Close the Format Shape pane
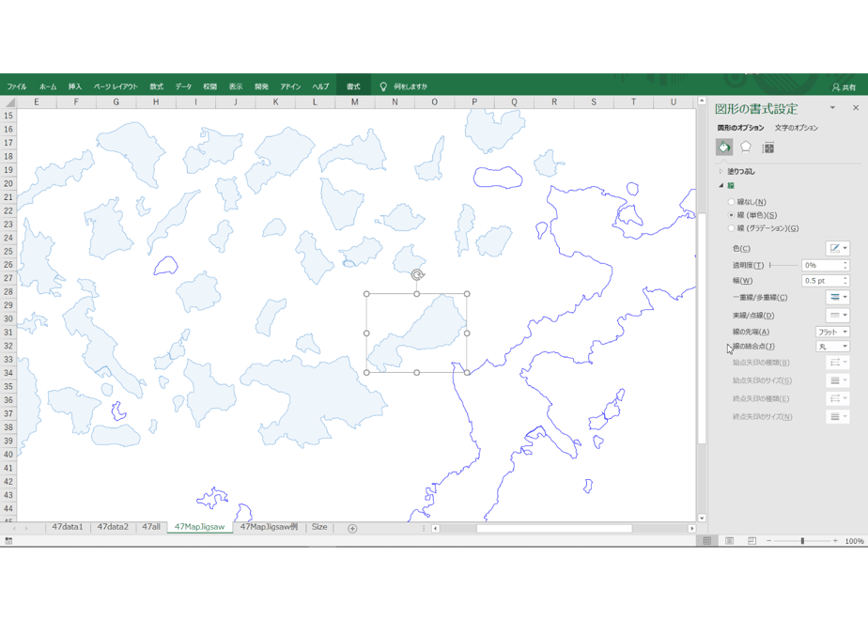This screenshot has height=620, width=868. point(856,108)
